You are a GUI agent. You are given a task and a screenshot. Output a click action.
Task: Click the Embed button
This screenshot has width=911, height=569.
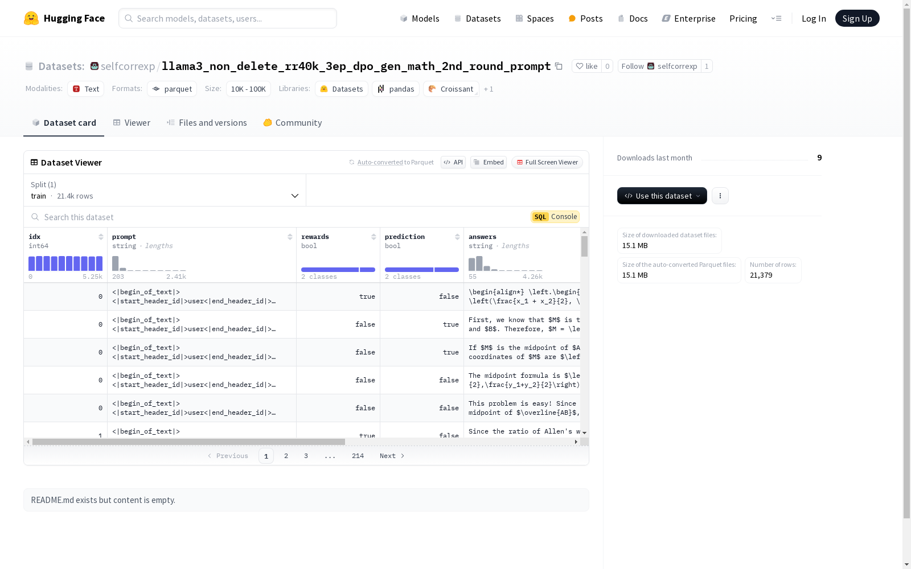click(x=489, y=162)
